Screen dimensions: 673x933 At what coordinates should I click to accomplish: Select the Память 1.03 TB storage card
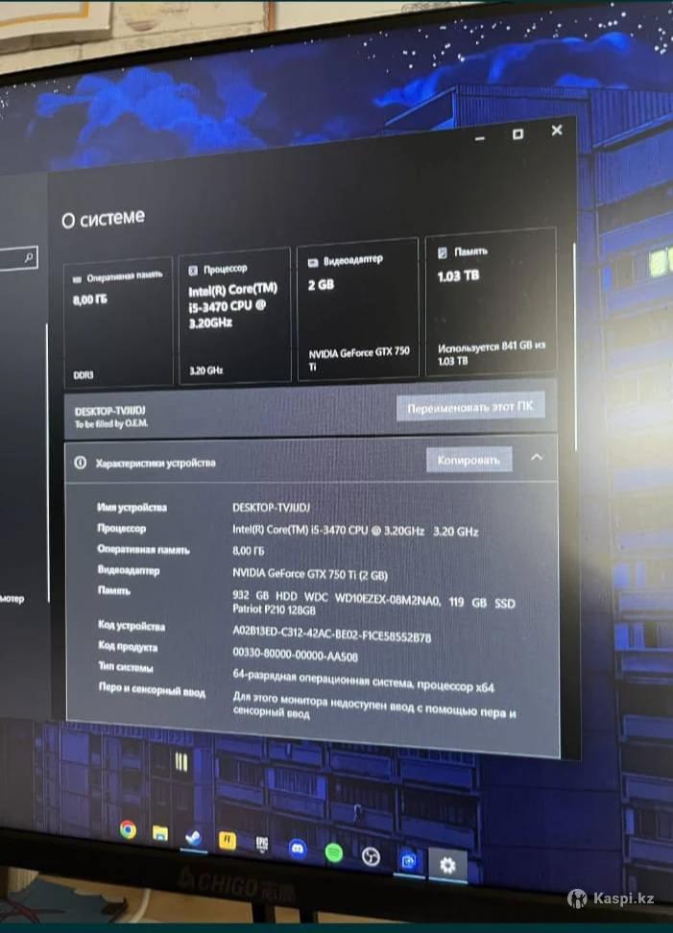(490, 302)
